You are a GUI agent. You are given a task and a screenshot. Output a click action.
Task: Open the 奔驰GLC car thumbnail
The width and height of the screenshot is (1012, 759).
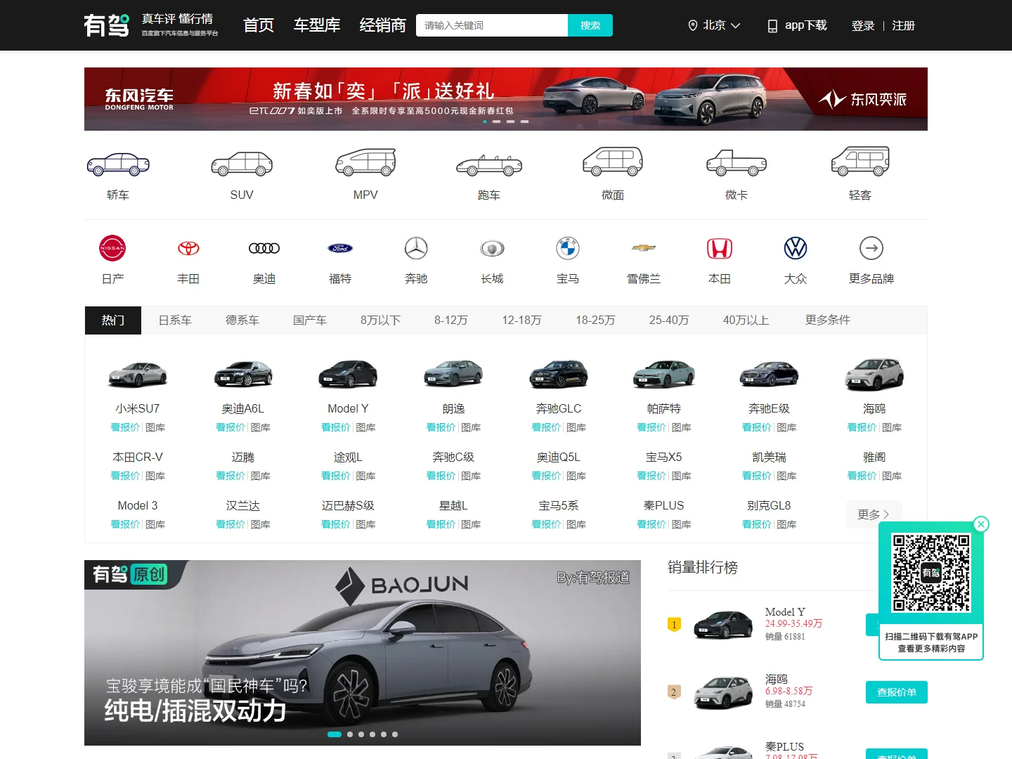pos(559,374)
